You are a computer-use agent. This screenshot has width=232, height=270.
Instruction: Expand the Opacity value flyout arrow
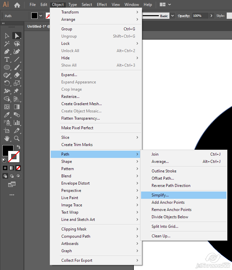pyautogui.click(x=211, y=16)
